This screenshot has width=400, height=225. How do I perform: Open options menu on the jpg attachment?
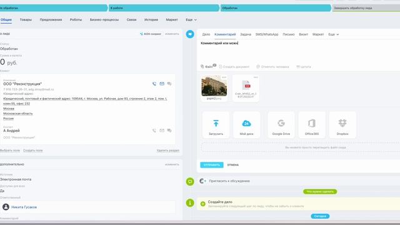point(224,77)
